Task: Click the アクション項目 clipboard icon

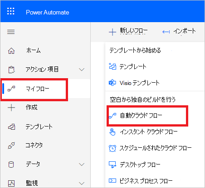Action: coord(11,70)
